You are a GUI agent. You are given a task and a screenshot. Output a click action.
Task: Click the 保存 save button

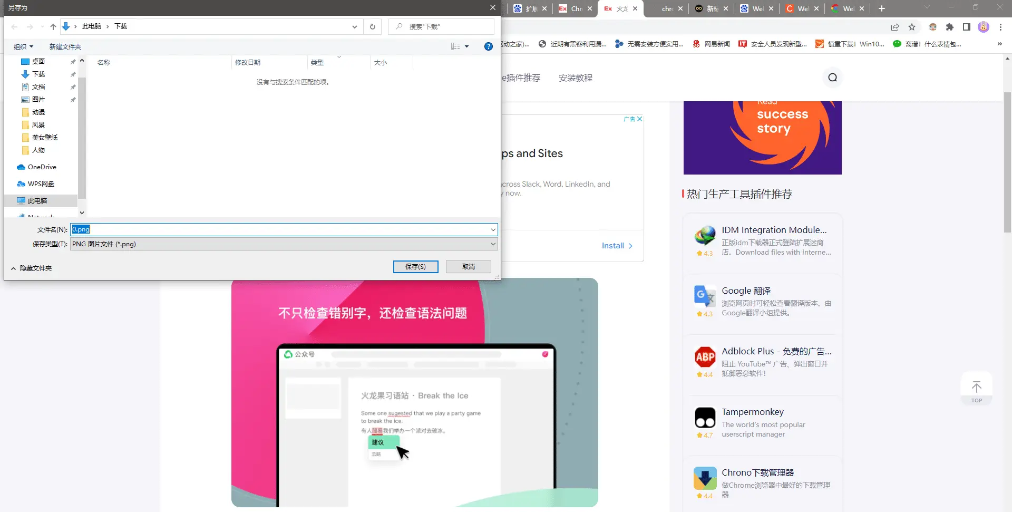415,267
